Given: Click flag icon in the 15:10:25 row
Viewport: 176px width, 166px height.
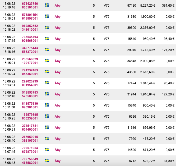Looking at the screenshot, I should 47,116.
